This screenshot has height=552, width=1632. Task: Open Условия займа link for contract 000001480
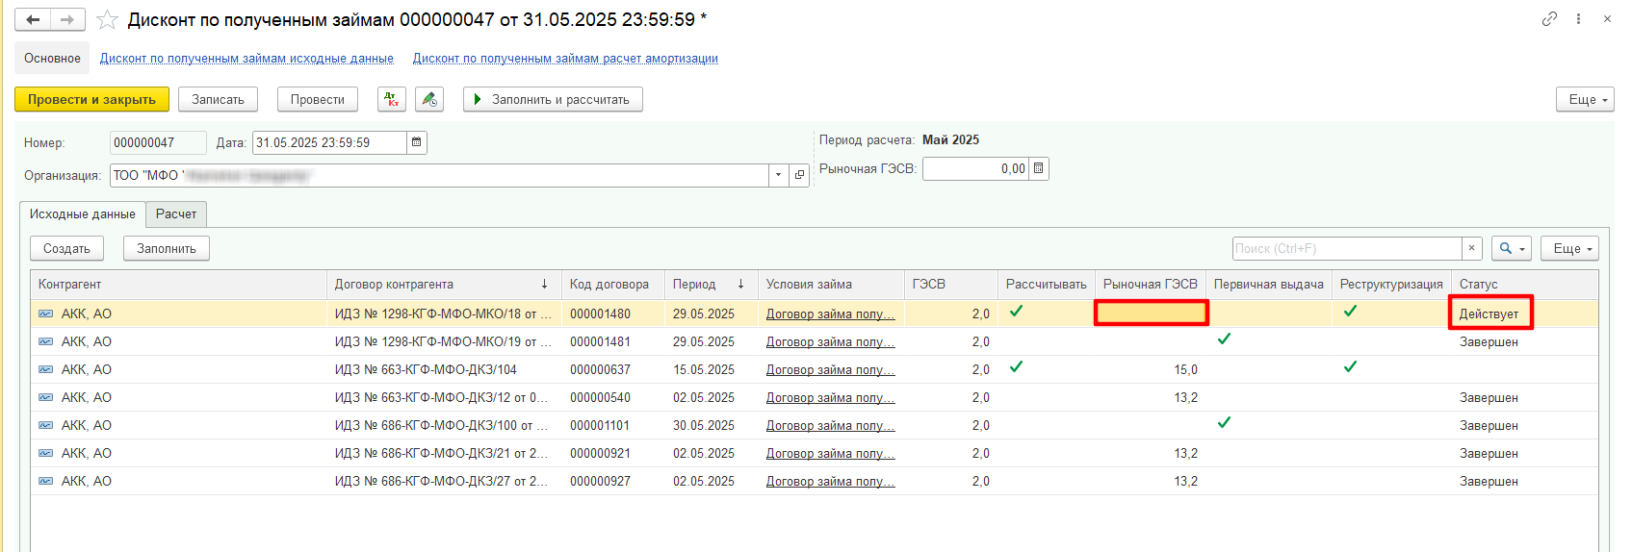click(830, 314)
